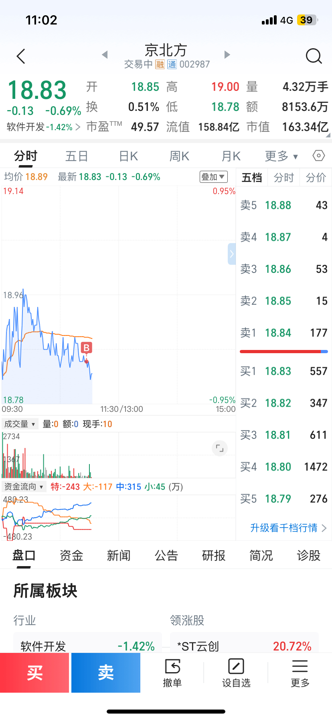Go to next stock with right triangle

pyautogui.click(x=227, y=55)
